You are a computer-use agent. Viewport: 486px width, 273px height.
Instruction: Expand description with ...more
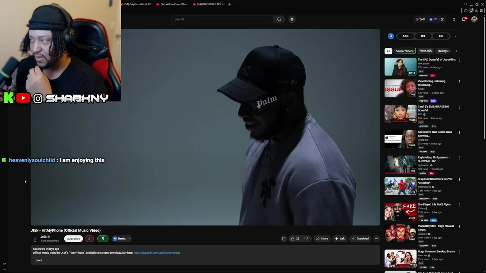point(38,260)
